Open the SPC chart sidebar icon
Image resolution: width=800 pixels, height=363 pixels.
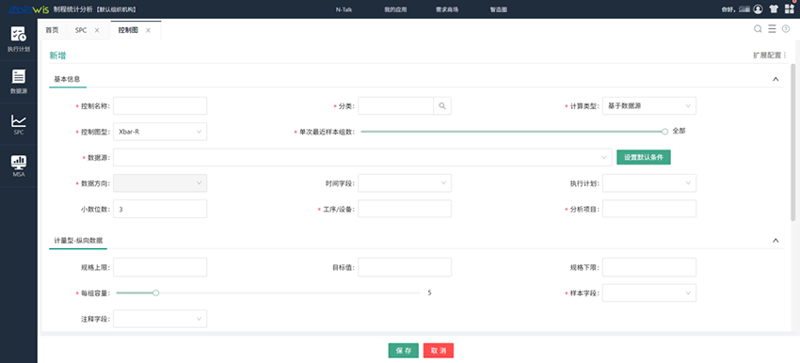[x=19, y=120]
